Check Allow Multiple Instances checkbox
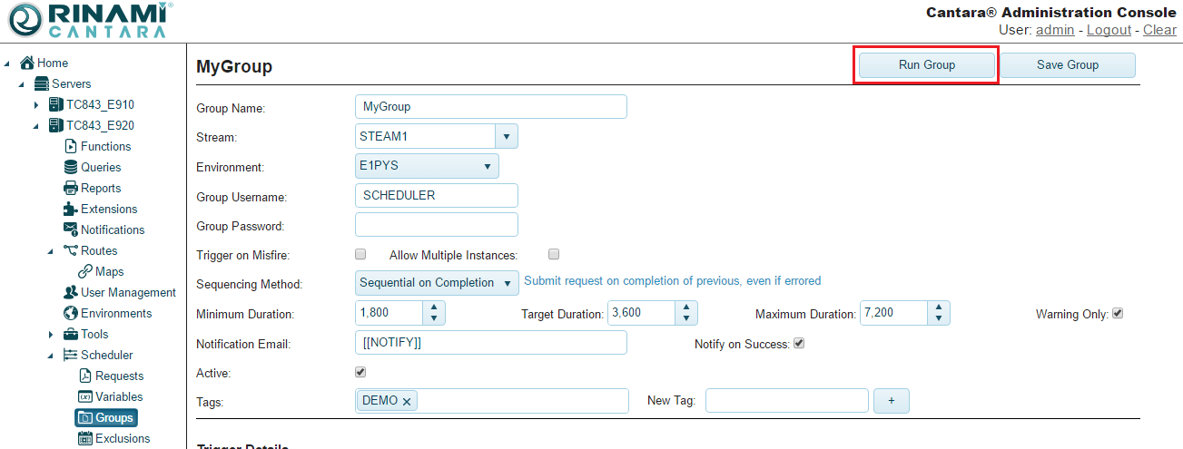Screen dimensions: 1183x449 [554, 255]
